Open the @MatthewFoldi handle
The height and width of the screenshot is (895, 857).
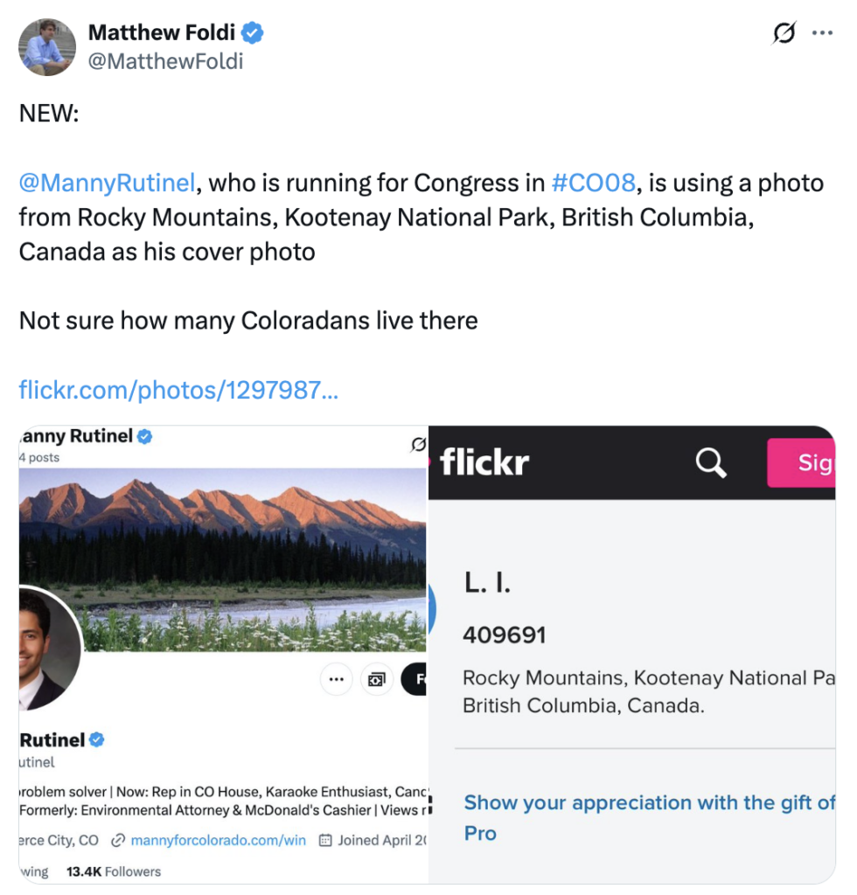165,61
